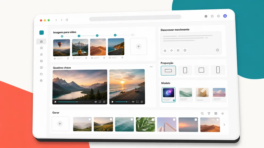The image size is (264, 148).
Task: Open the video player icon in sidebar
Action: (x=41, y=48)
